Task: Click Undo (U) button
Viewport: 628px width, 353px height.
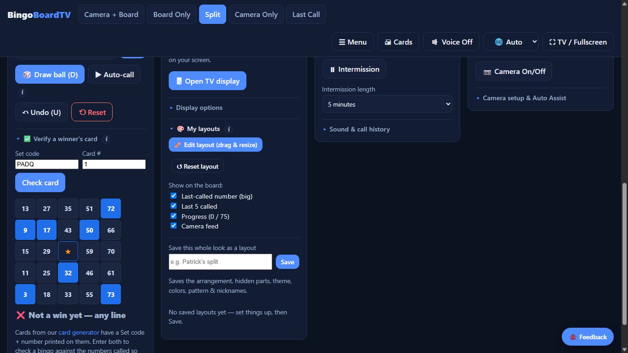Action: 41,112
